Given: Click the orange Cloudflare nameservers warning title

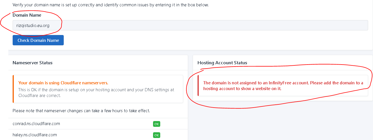Looking at the screenshot, I should tap(63, 83).
